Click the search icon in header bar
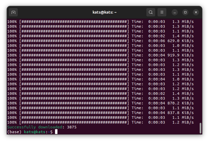The height and width of the screenshot is (142, 209). [x=150, y=12]
